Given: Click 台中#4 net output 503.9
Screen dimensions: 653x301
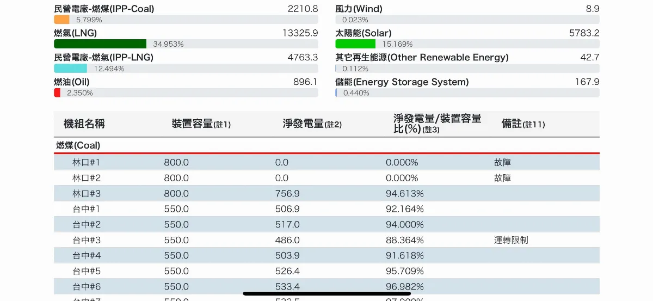Looking at the screenshot, I should [287, 255].
